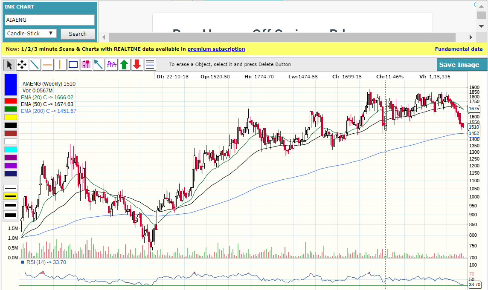The image size is (488, 290).
Task: Activate the four-way move tool
Action: 22,65
